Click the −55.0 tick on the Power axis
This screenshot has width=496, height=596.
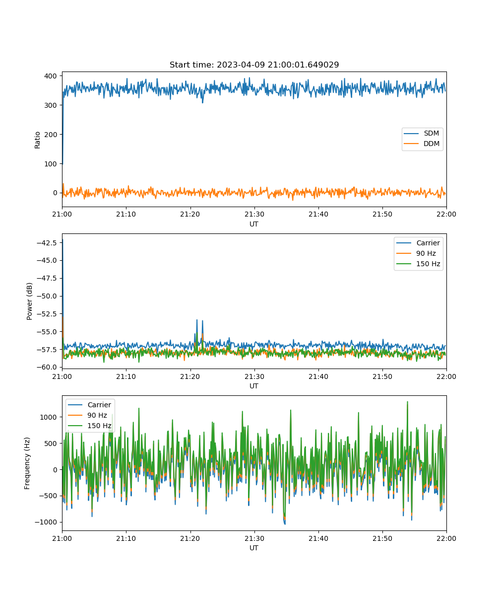(x=47, y=332)
